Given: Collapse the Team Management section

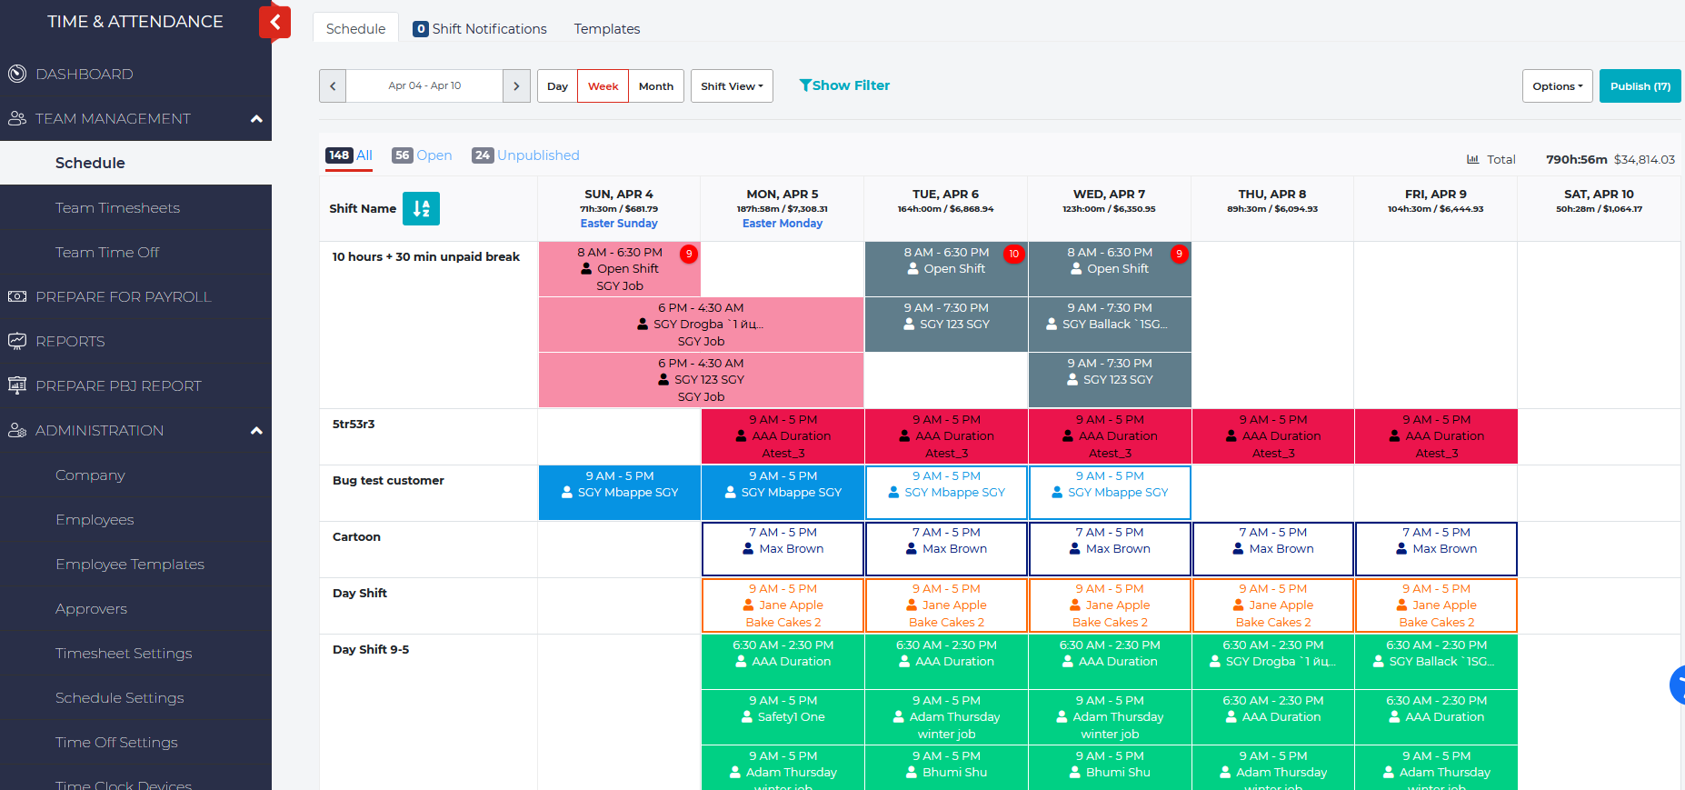Looking at the screenshot, I should point(256,119).
